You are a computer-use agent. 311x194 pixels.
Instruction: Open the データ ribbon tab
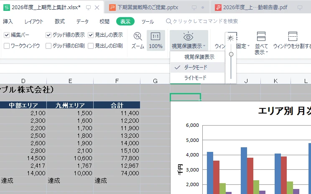point(82,21)
